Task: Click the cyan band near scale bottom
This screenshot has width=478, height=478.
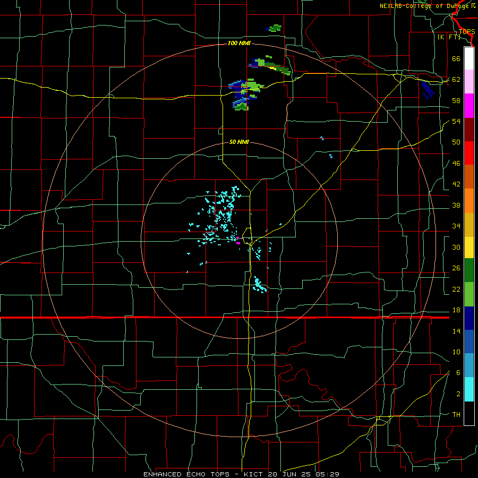Action: click(x=469, y=389)
